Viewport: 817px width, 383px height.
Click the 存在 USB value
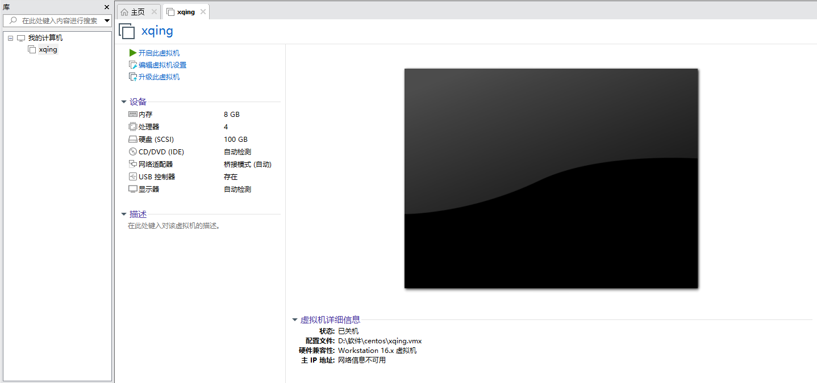pos(231,176)
